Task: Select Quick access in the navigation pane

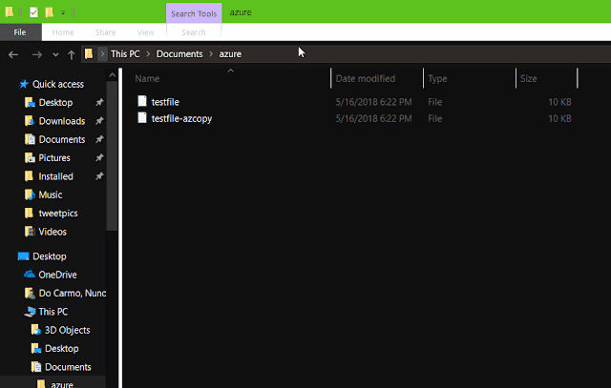Action: [58, 84]
